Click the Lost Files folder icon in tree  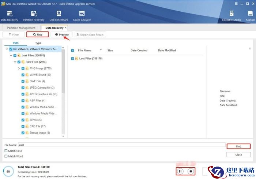[x=19, y=55]
